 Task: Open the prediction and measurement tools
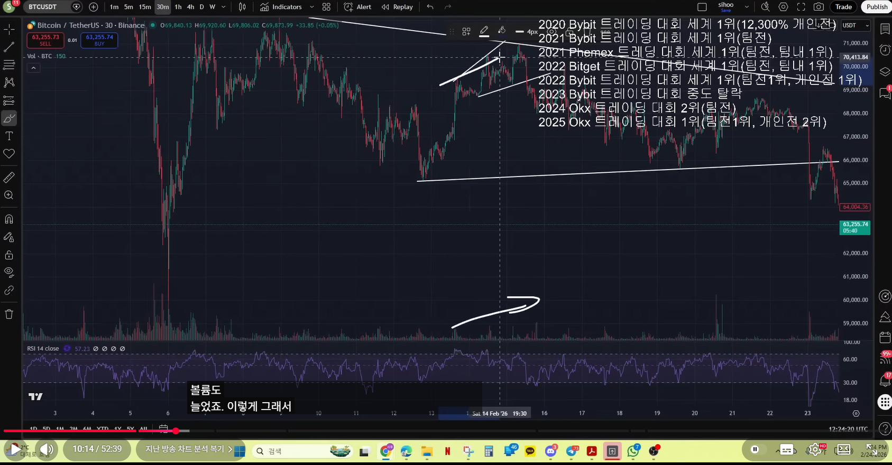[x=9, y=100]
